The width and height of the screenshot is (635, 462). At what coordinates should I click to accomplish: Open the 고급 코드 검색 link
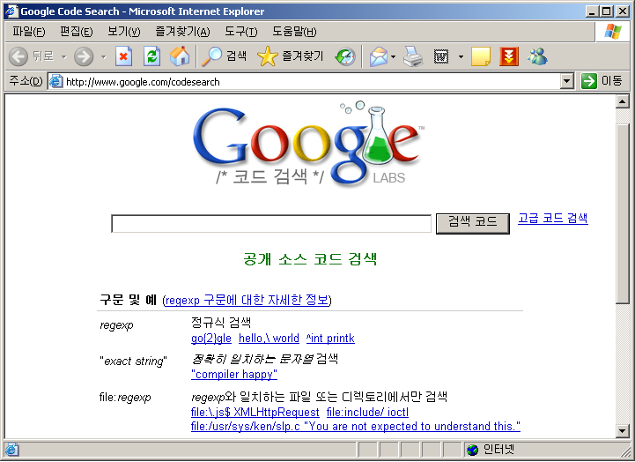tap(553, 219)
